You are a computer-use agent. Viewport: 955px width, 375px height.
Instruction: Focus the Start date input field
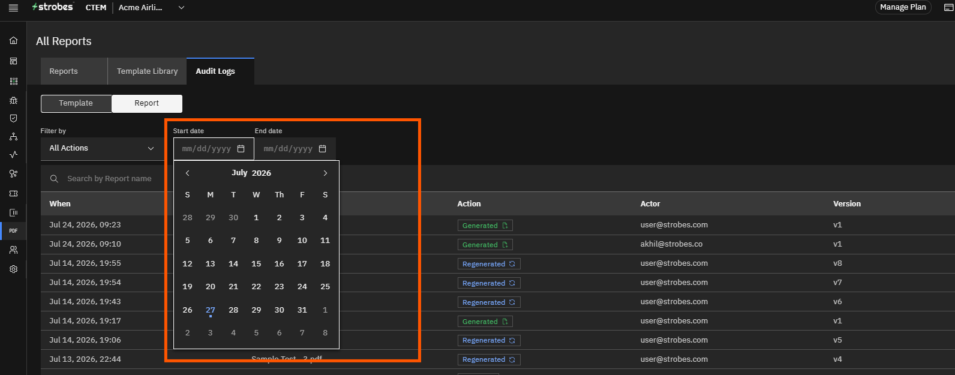click(x=214, y=149)
